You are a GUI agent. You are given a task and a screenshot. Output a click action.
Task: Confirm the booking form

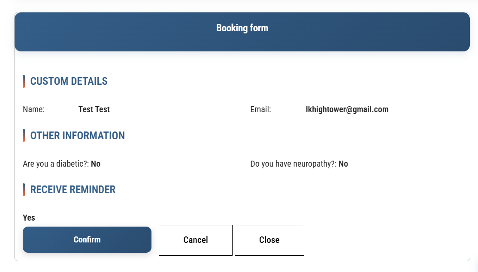click(x=87, y=239)
